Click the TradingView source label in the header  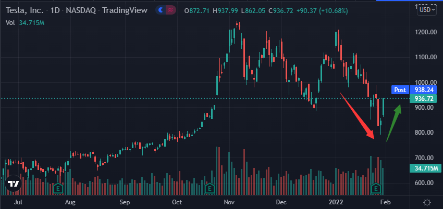point(125,11)
